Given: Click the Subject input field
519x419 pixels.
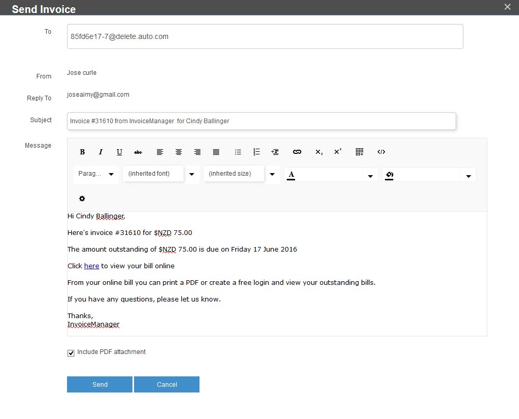Looking at the screenshot, I should (261, 121).
